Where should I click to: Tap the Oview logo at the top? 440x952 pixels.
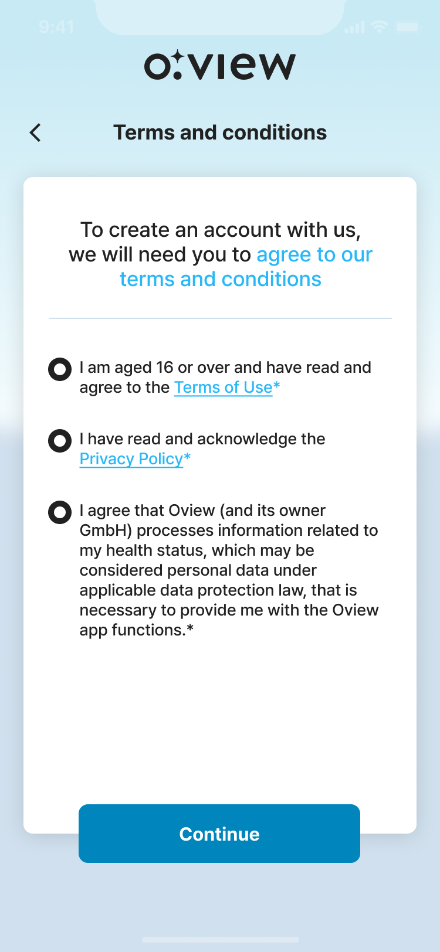pos(220,66)
